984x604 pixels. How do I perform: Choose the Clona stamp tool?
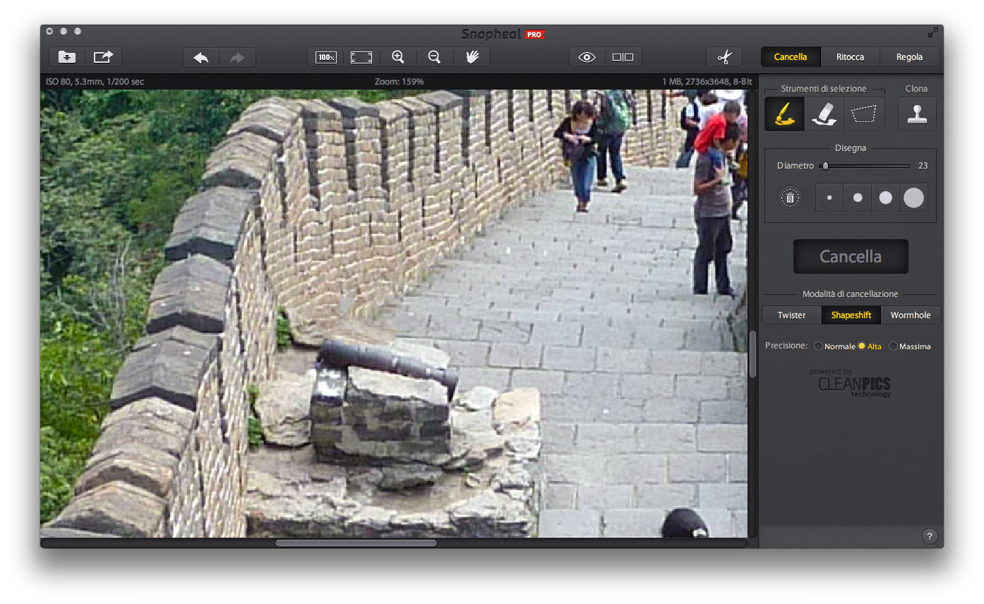(x=917, y=114)
